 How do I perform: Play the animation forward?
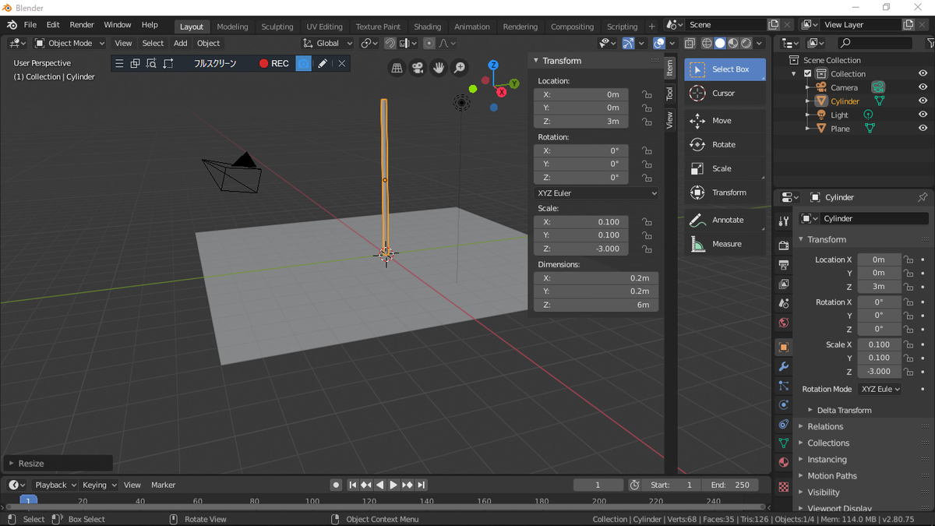click(393, 485)
